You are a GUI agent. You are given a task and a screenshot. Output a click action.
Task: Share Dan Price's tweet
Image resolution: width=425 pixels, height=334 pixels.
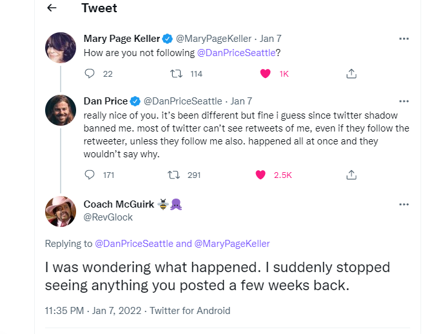351,175
